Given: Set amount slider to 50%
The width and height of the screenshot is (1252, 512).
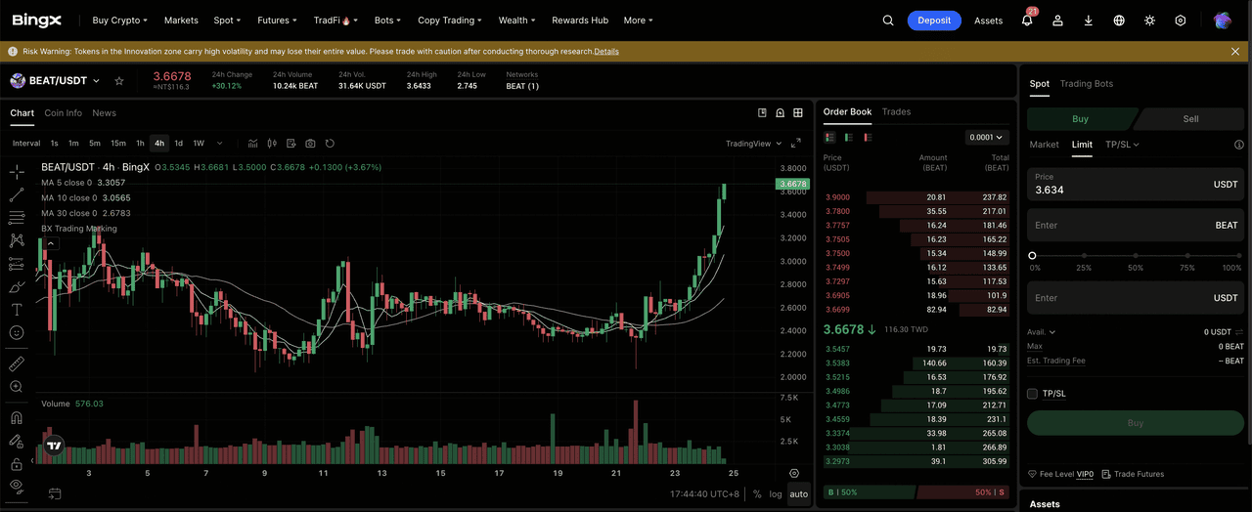Looking at the screenshot, I should pyautogui.click(x=1136, y=256).
